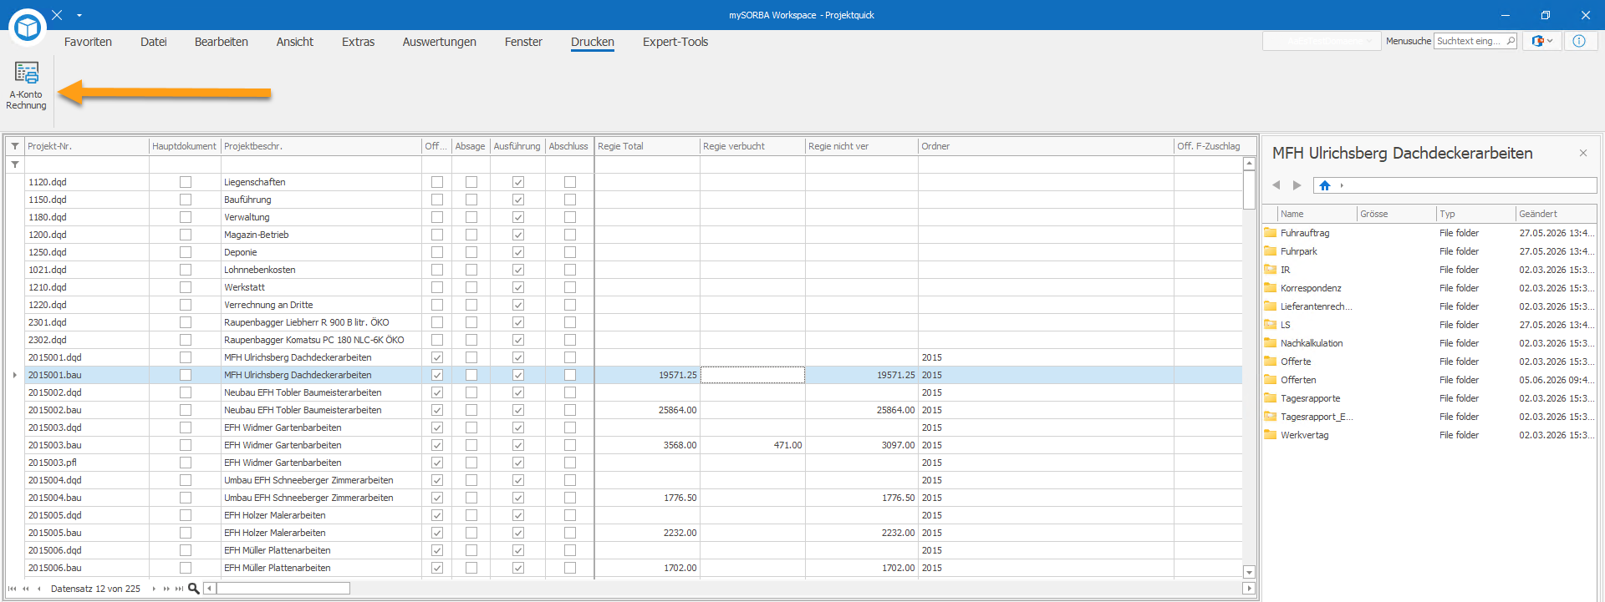Image resolution: width=1605 pixels, height=602 pixels.
Task: Click the 471.00 Regie verbucht value
Action: (787, 445)
